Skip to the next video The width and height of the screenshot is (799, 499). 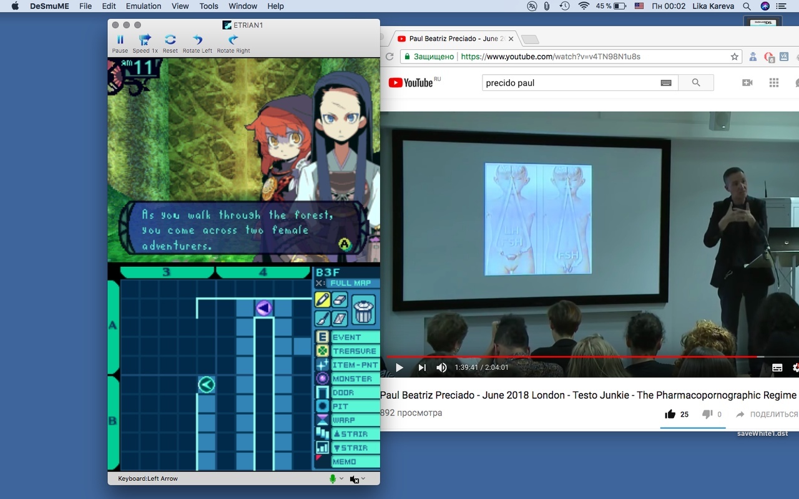coord(421,367)
